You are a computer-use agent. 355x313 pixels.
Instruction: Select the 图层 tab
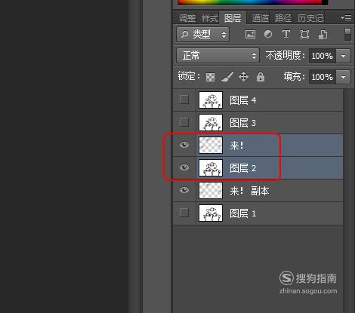tap(233, 18)
